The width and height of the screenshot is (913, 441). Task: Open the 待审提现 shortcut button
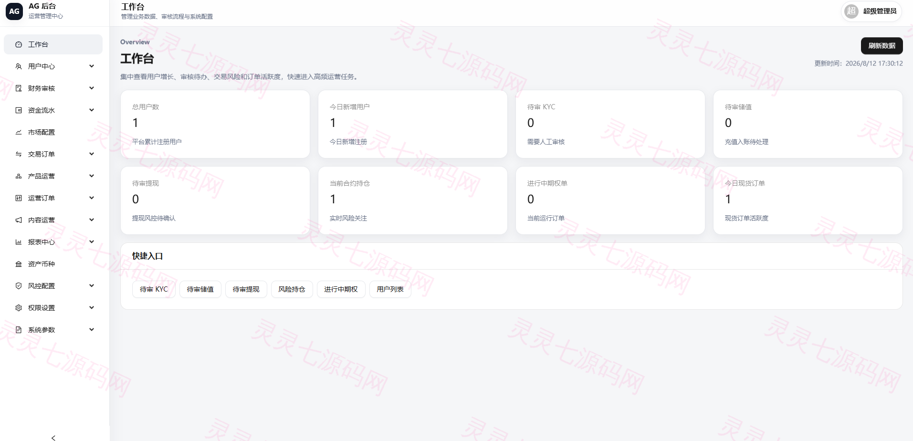click(246, 289)
